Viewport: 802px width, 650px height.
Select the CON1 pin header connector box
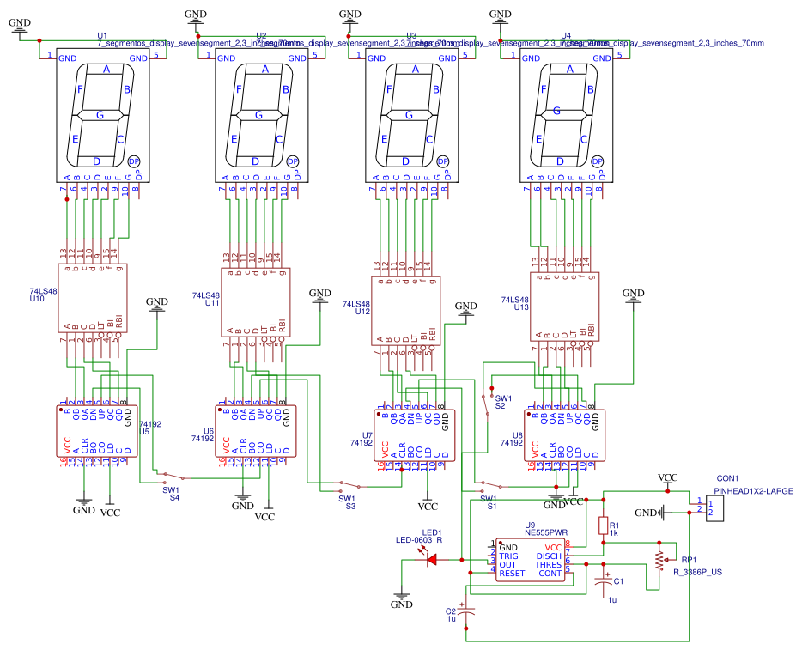pos(714,508)
